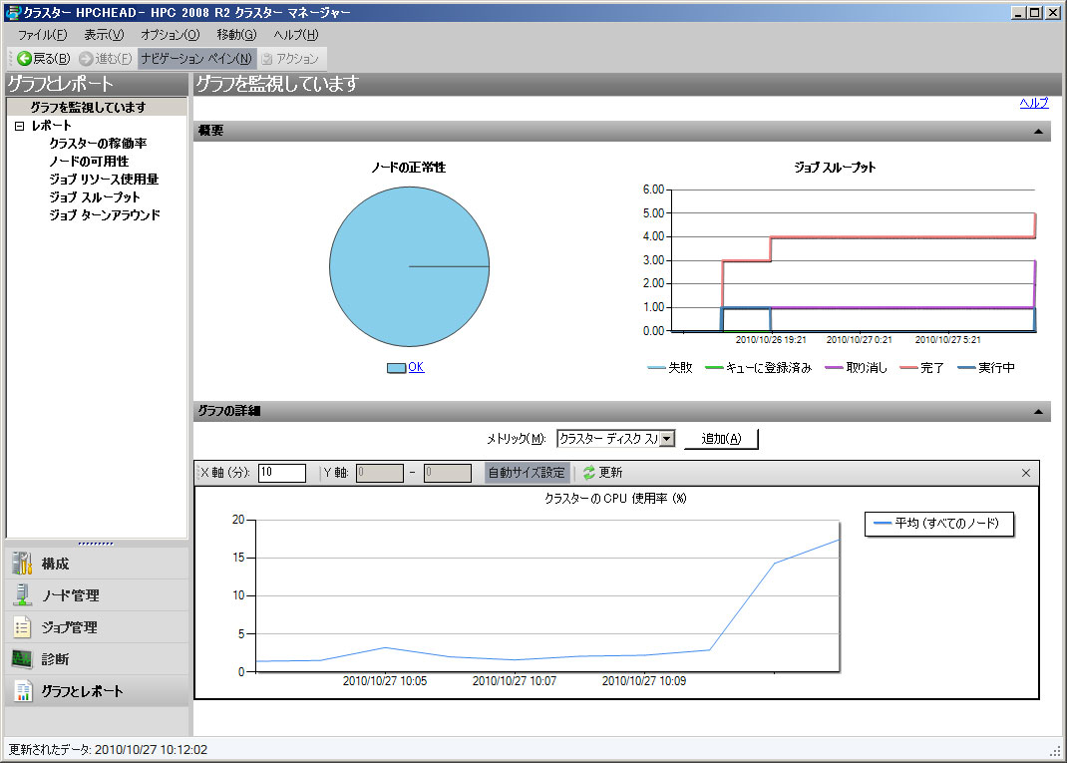Open the ノード管理 node management icon
Viewport: 1067px width, 763px height.
(22, 595)
